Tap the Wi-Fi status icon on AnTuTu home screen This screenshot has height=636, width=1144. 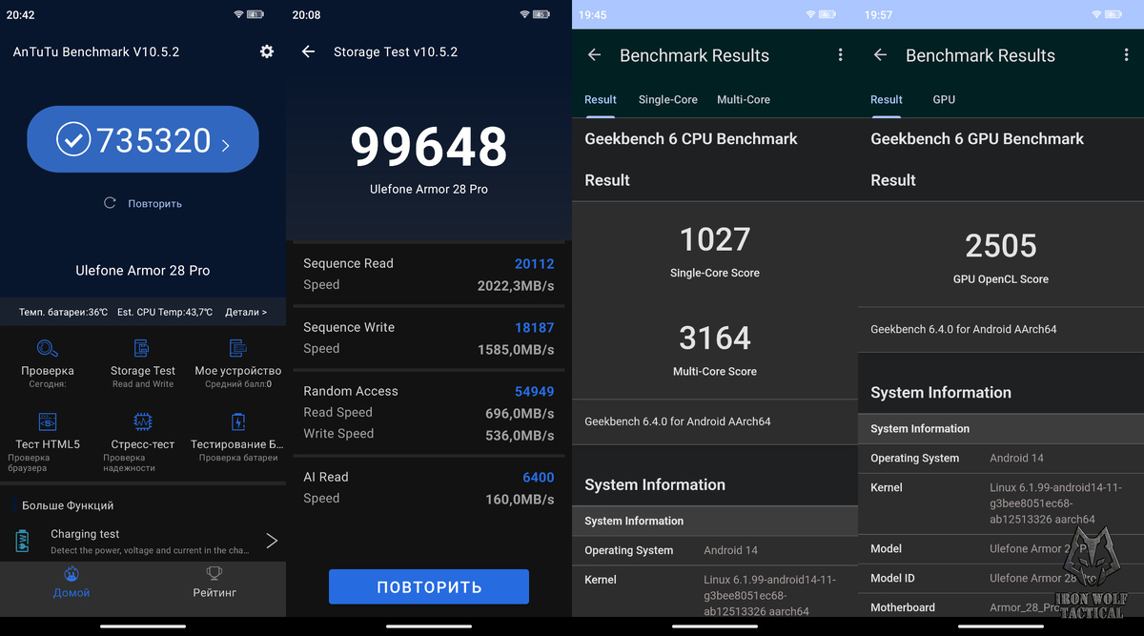[x=238, y=14]
